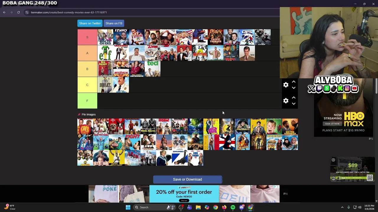Open Discord from the taskbar
378x212 pixels.
click(242, 207)
